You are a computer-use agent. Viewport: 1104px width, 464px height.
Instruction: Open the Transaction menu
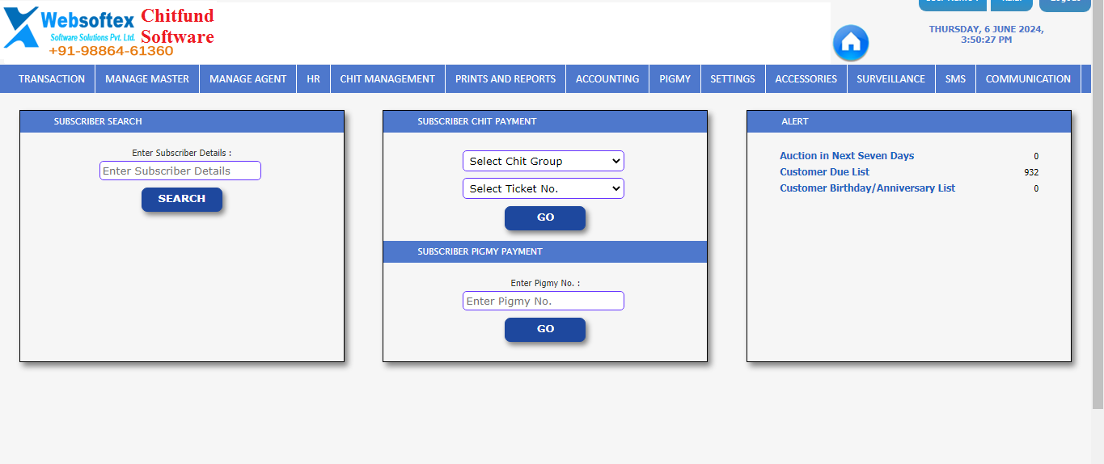[52, 79]
